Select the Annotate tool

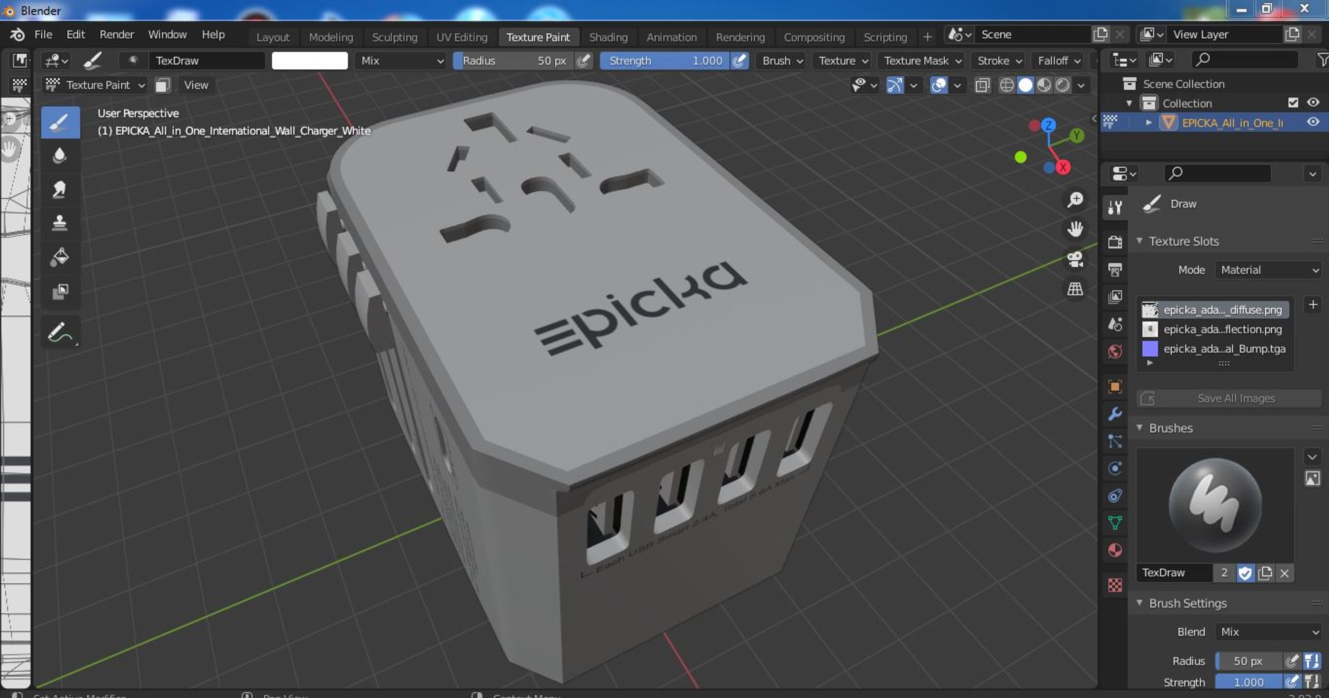pos(60,333)
